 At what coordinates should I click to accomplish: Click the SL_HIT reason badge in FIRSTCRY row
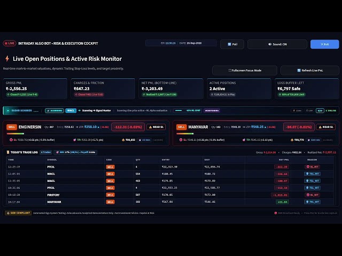pyautogui.click(x=312, y=195)
